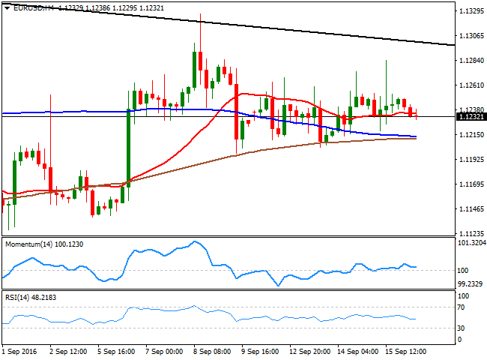The image size is (487, 360).
Task: Select the 15 Sep 12:00 time axis label
Action: pyautogui.click(x=405, y=352)
